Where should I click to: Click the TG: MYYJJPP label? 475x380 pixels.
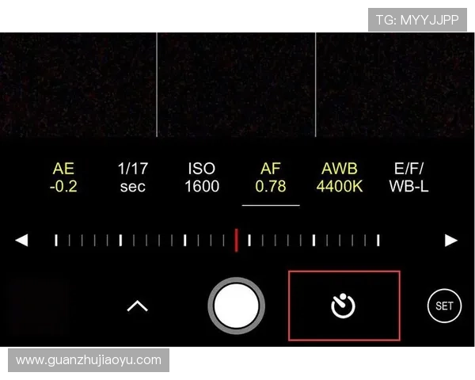click(x=418, y=20)
